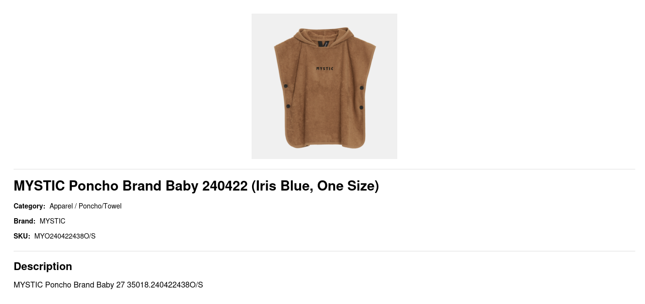Click the bottom hem of the poncho
This screenshot has width=645, height=304.
pos(324,144)
